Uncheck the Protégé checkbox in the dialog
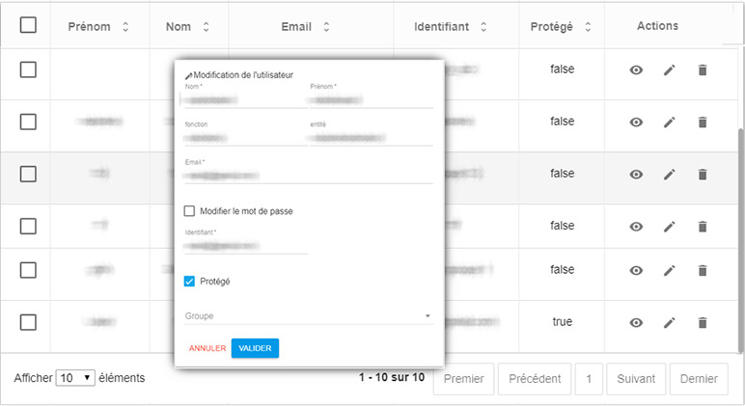This screenshot has height=406, width=745. pyautogui.click(x=189, y=282)
